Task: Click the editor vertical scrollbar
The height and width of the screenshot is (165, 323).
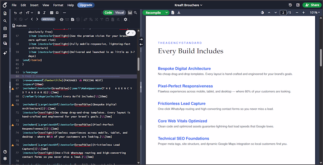Action: (139, 64)
